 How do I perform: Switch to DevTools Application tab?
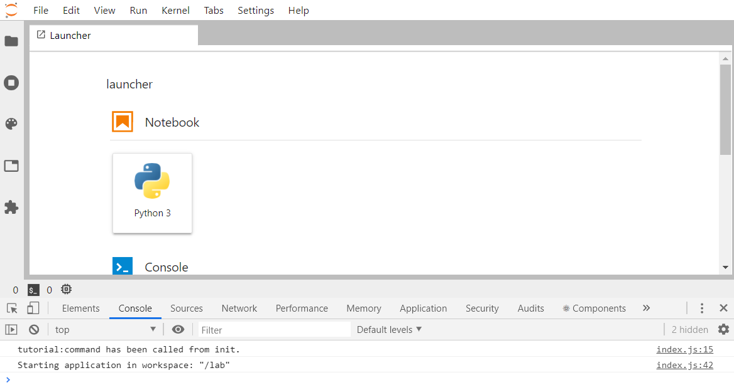[x=423, y=308]
